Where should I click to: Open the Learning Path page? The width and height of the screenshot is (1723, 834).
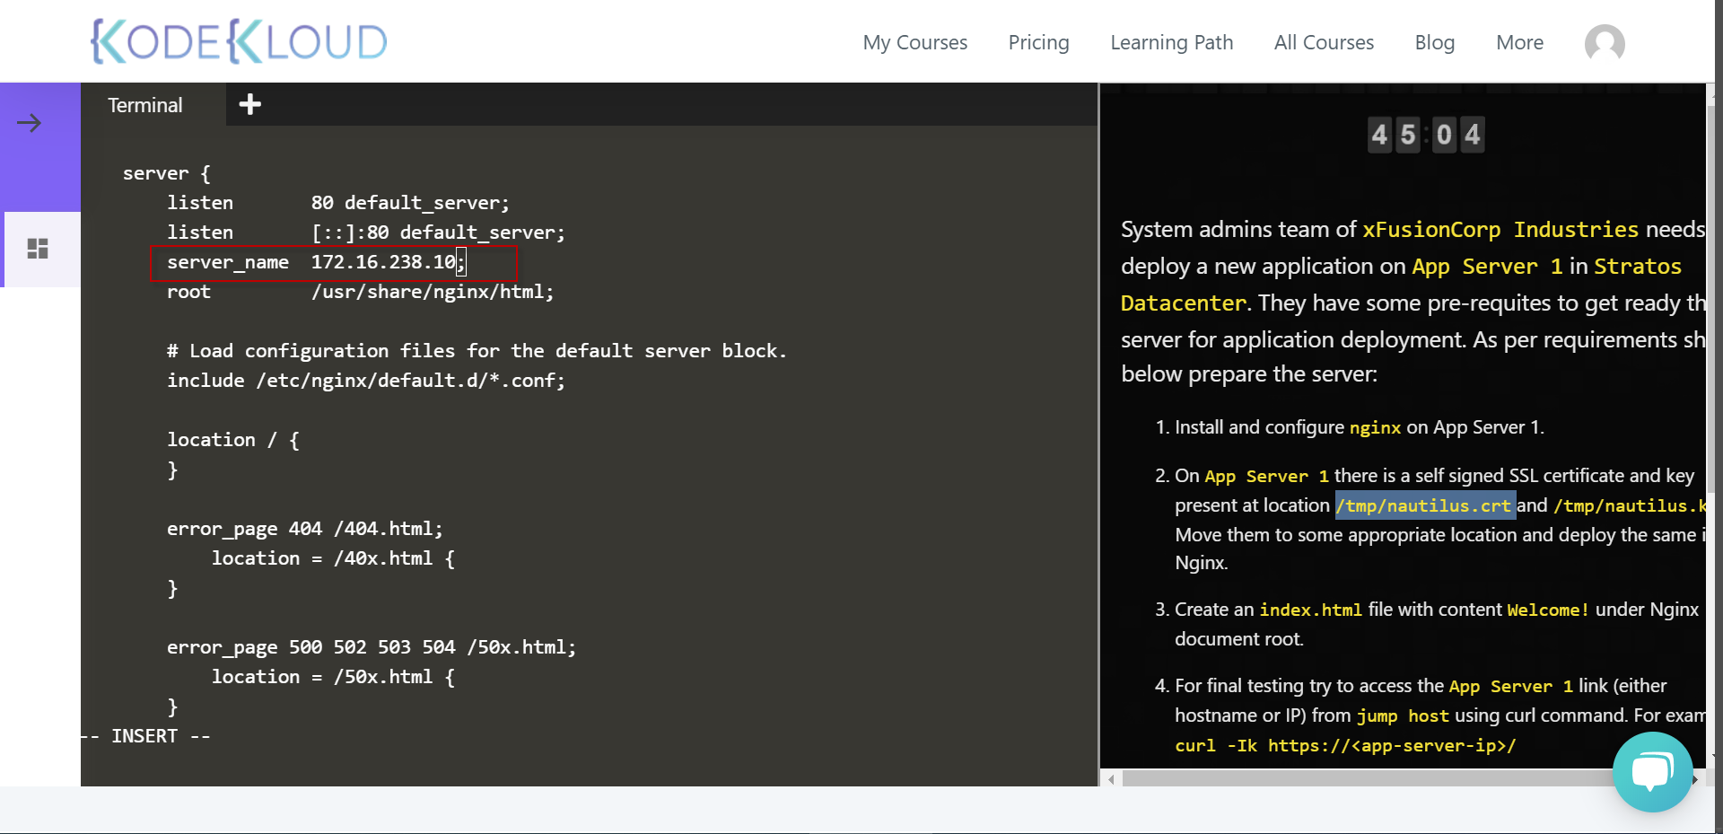[x=1171, y=42]
